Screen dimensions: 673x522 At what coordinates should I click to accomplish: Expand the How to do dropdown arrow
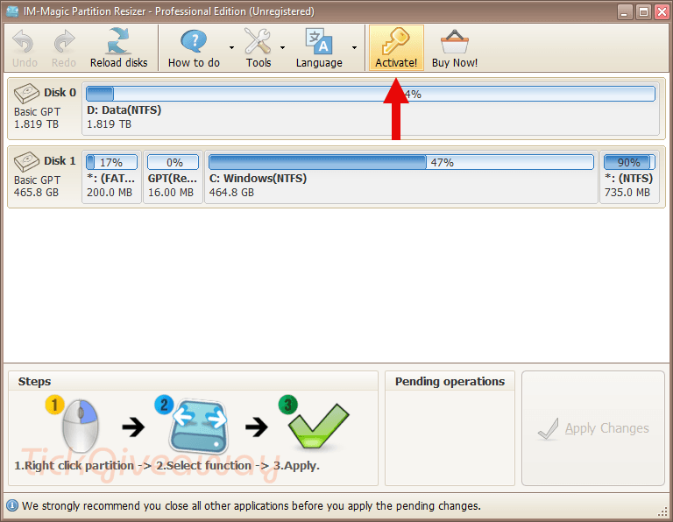coord(231,47)
